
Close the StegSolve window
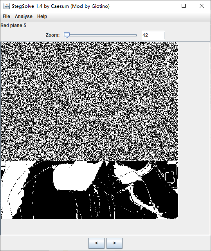pyautogui.click(x=202, y=6)
